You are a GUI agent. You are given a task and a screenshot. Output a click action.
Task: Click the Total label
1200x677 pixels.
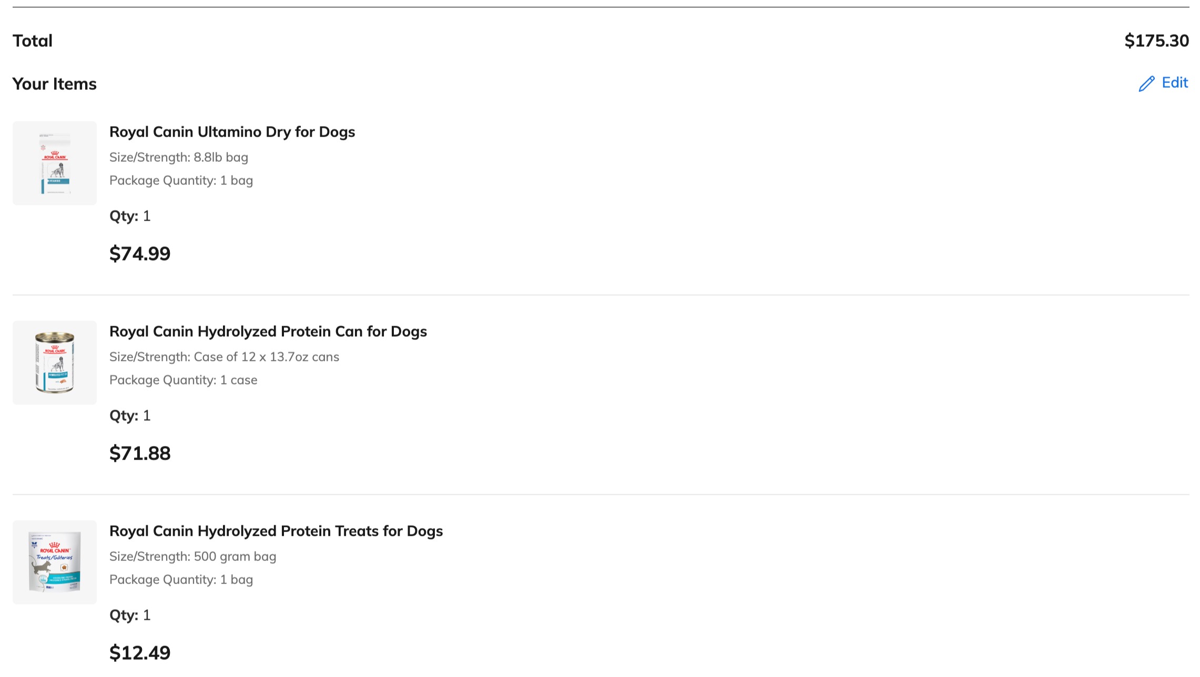coord(33,40)
